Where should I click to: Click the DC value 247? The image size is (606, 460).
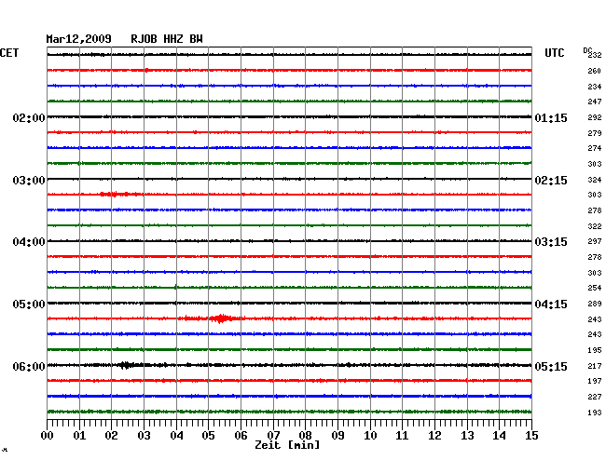(x=595, y=101)
